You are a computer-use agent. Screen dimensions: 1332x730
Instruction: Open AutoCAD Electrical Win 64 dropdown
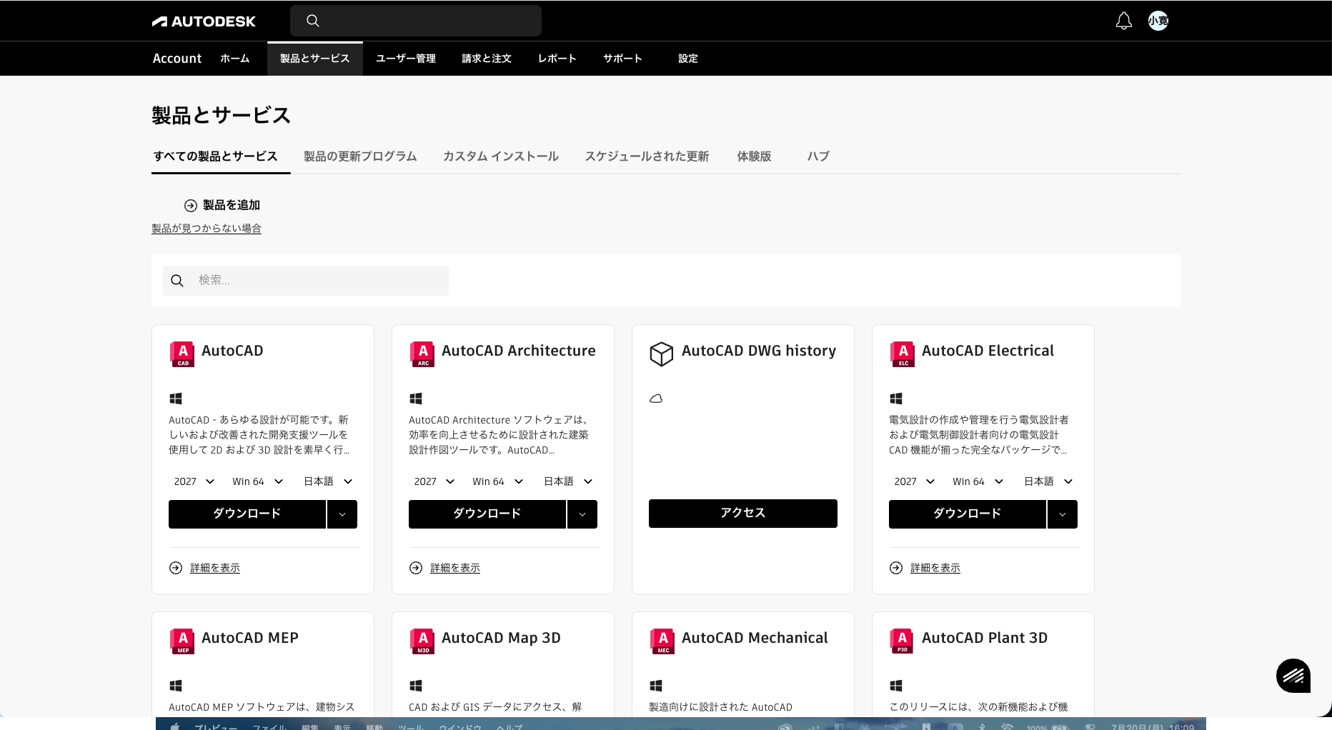[978, 481]
